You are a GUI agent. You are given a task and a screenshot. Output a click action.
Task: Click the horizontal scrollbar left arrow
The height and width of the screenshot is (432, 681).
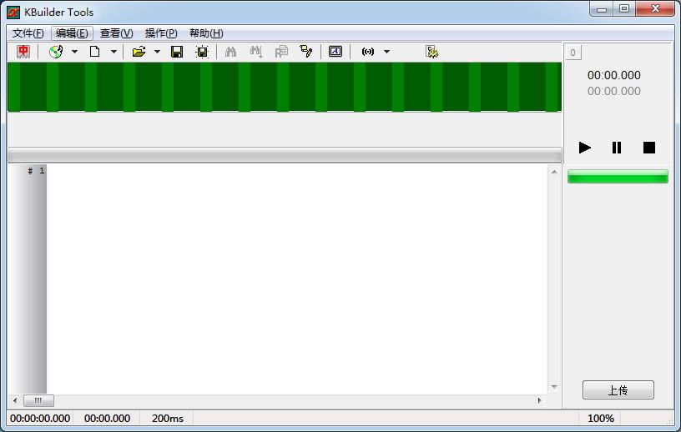point(15,400)
